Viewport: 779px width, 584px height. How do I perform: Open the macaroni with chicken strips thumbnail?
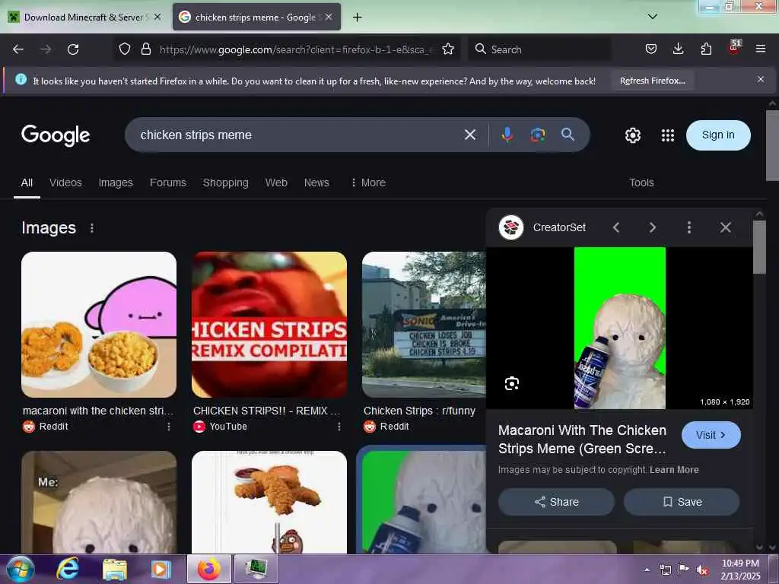pos(99,324)
